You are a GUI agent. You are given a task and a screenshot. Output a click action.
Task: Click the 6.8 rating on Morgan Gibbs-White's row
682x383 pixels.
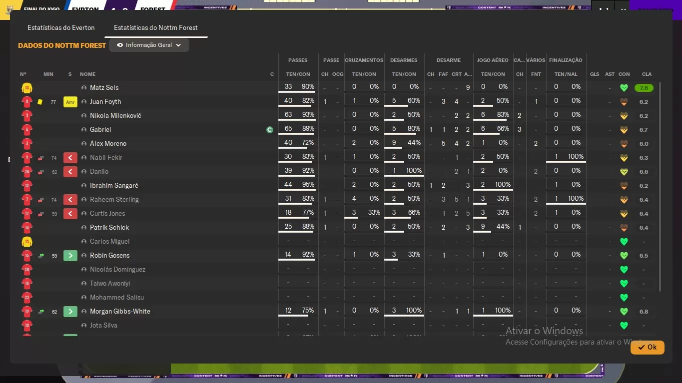click(x=644, y=312)
